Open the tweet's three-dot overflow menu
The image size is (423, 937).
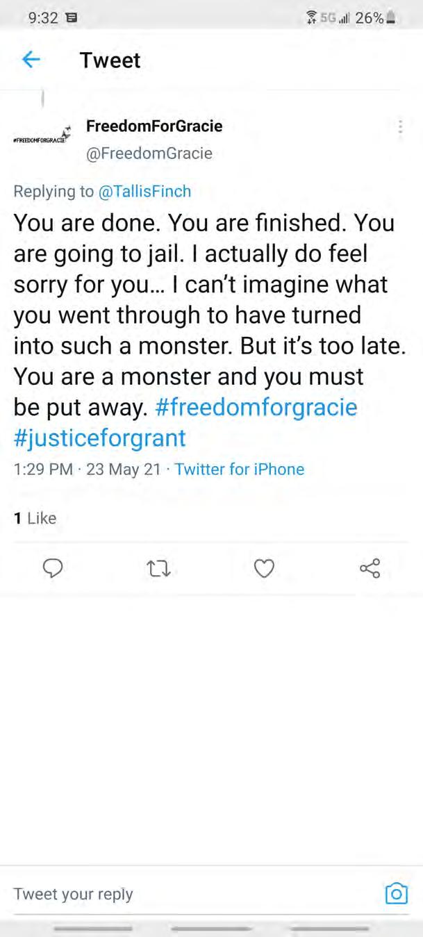point(400,128)
